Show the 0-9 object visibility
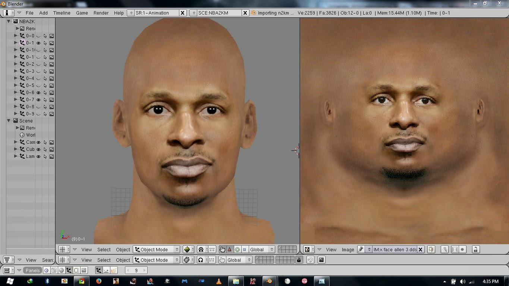Image resolution: width=509 pixels, height=286 pixels. (38, 114)
